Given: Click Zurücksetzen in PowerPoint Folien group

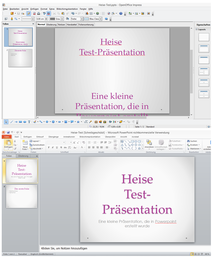Looking at the screenshot, I should (x=37, y=145).
